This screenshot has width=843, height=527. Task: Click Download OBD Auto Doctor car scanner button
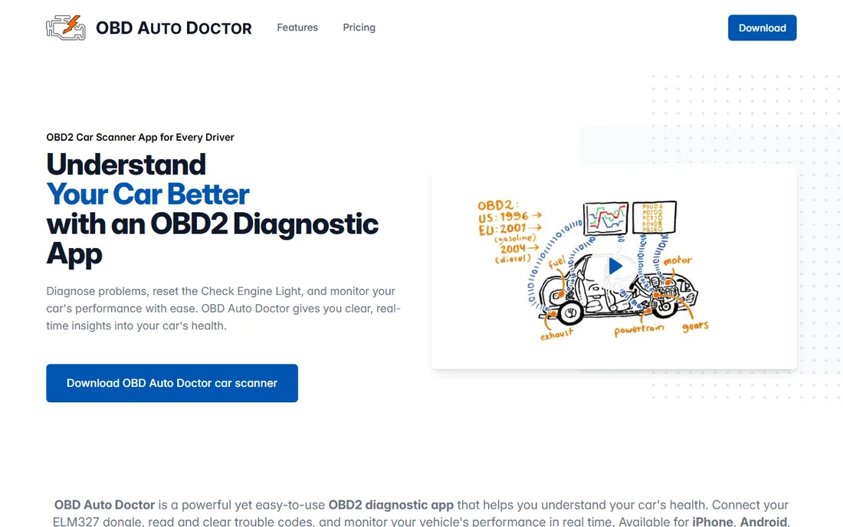pyautogui.click(x=172, y=383)
